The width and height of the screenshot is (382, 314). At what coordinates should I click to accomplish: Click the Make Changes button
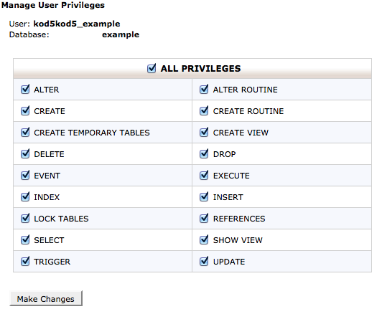(x=46, y=298)
